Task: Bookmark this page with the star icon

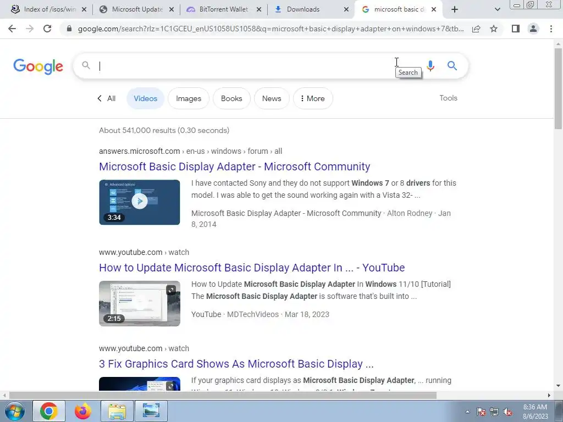Action: [494, 29]
